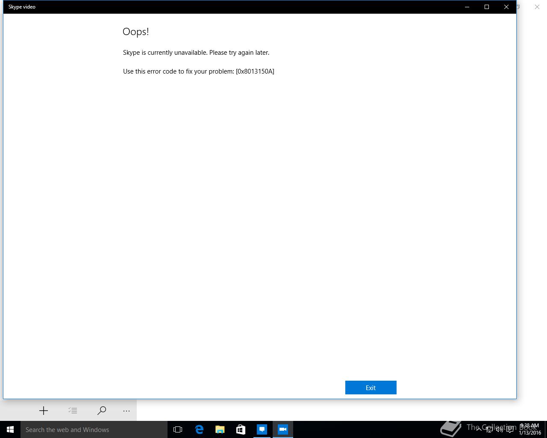The height and width of the screenshot is (438, 547).
Task: Maximize the Skype video window
Action: click(x=487, y=7)
